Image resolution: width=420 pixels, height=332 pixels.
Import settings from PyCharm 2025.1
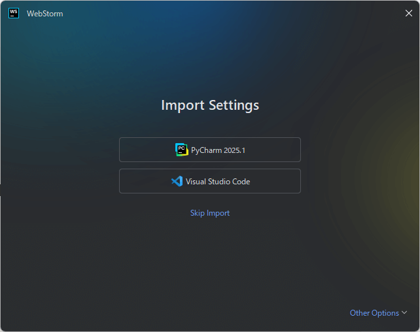coord(209,150)
